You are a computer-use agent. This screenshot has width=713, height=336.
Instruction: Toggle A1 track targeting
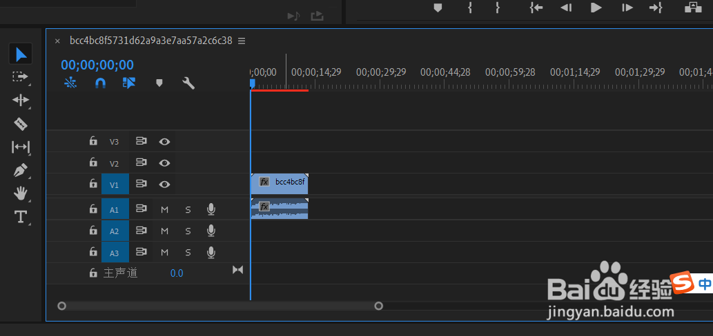coord(115,209)
